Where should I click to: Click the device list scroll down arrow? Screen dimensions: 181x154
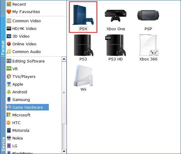(x=64, y=151)
